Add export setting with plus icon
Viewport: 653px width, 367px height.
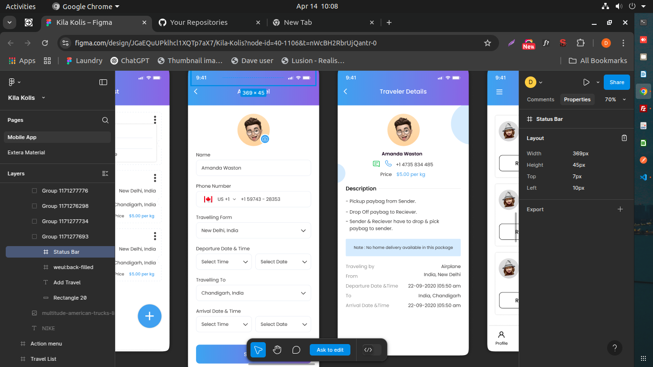(620, 209)
